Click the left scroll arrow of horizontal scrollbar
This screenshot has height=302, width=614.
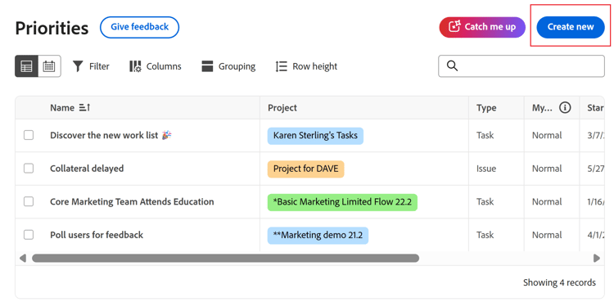tap(23, 258)
